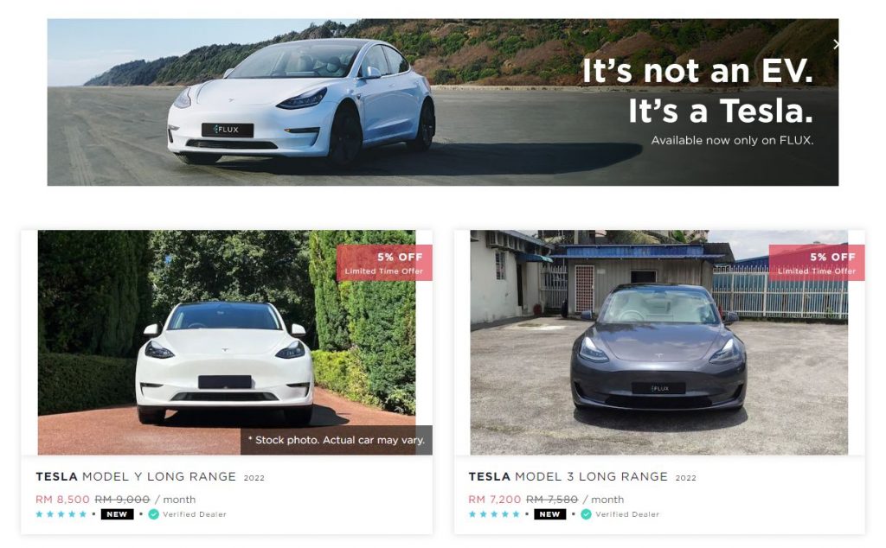Click the Verified Dealer checkmark on Model 3
Screen dimensions: 886x548
click(586, 514)
